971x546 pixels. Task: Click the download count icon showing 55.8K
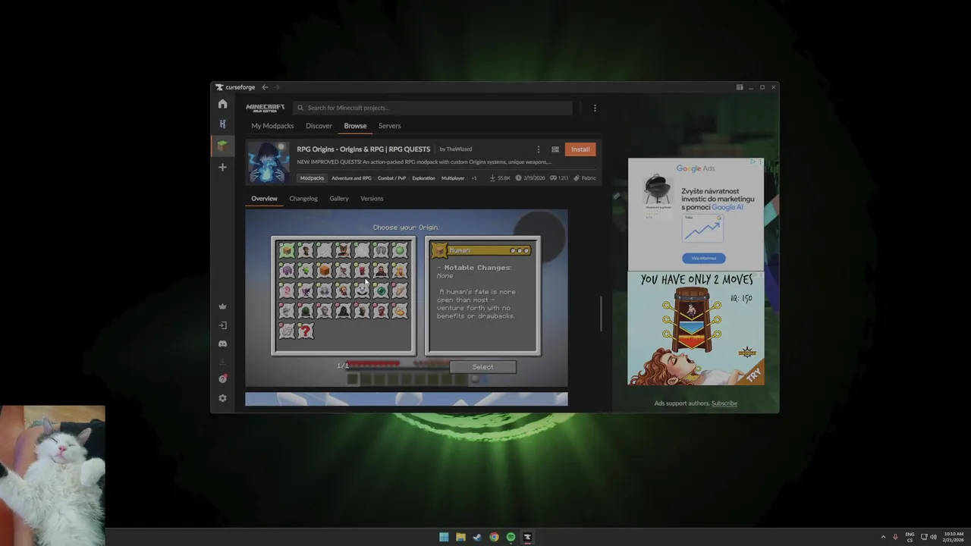[493, 178]
